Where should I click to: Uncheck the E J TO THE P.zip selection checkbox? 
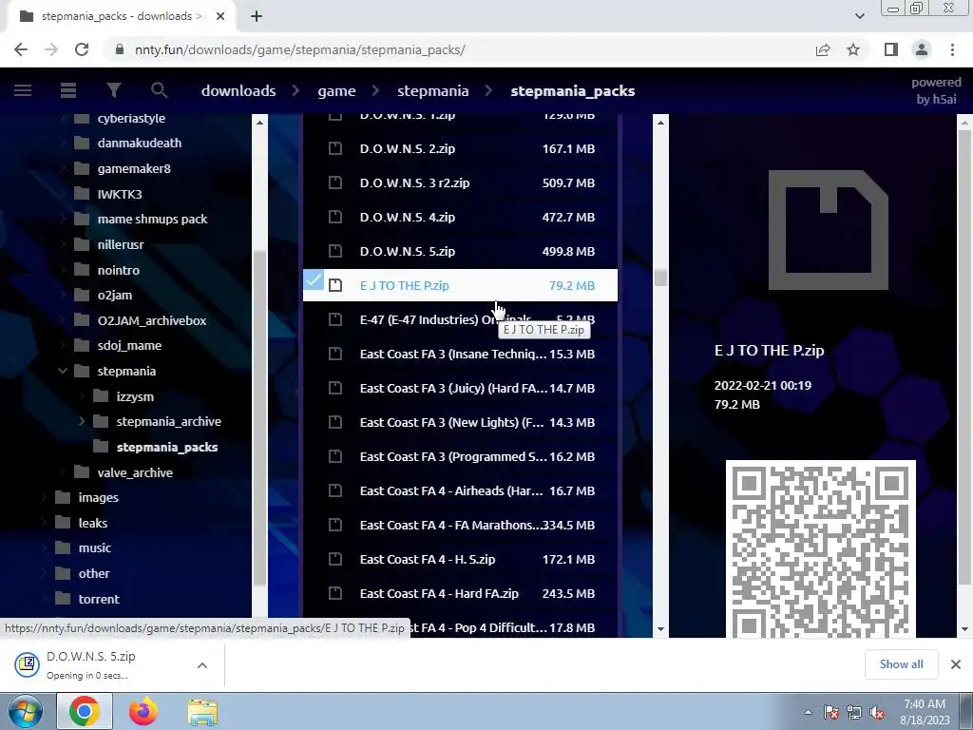tap(314, 280)
